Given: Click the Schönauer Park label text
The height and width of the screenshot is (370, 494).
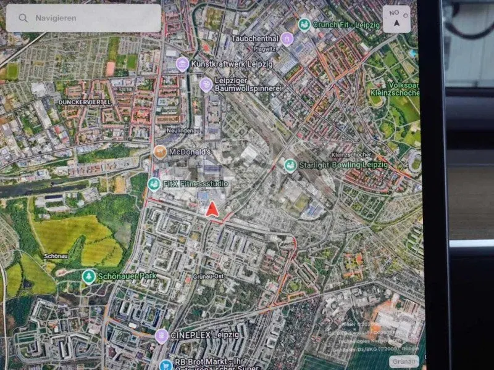Looking at the screenshot, I should (x=127, y=276).
